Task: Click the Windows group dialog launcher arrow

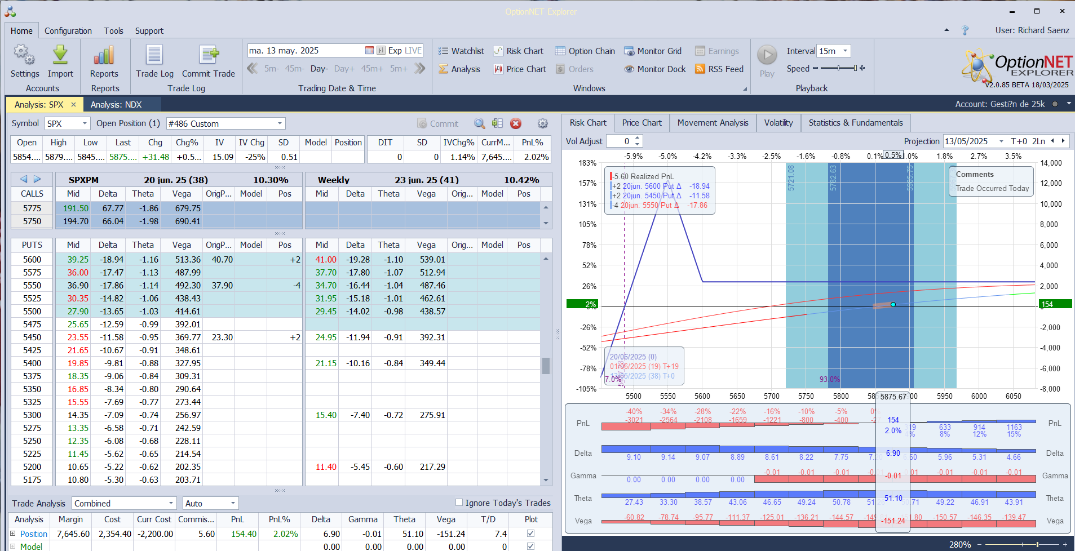Action: pyautogui.click(x=745, y=89)
